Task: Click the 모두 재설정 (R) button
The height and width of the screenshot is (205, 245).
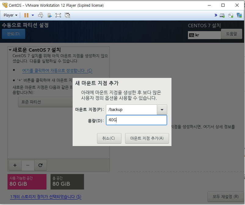Action: tap(225, 197)
